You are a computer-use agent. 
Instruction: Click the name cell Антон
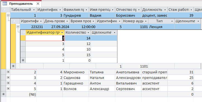[x=102, y=83]
